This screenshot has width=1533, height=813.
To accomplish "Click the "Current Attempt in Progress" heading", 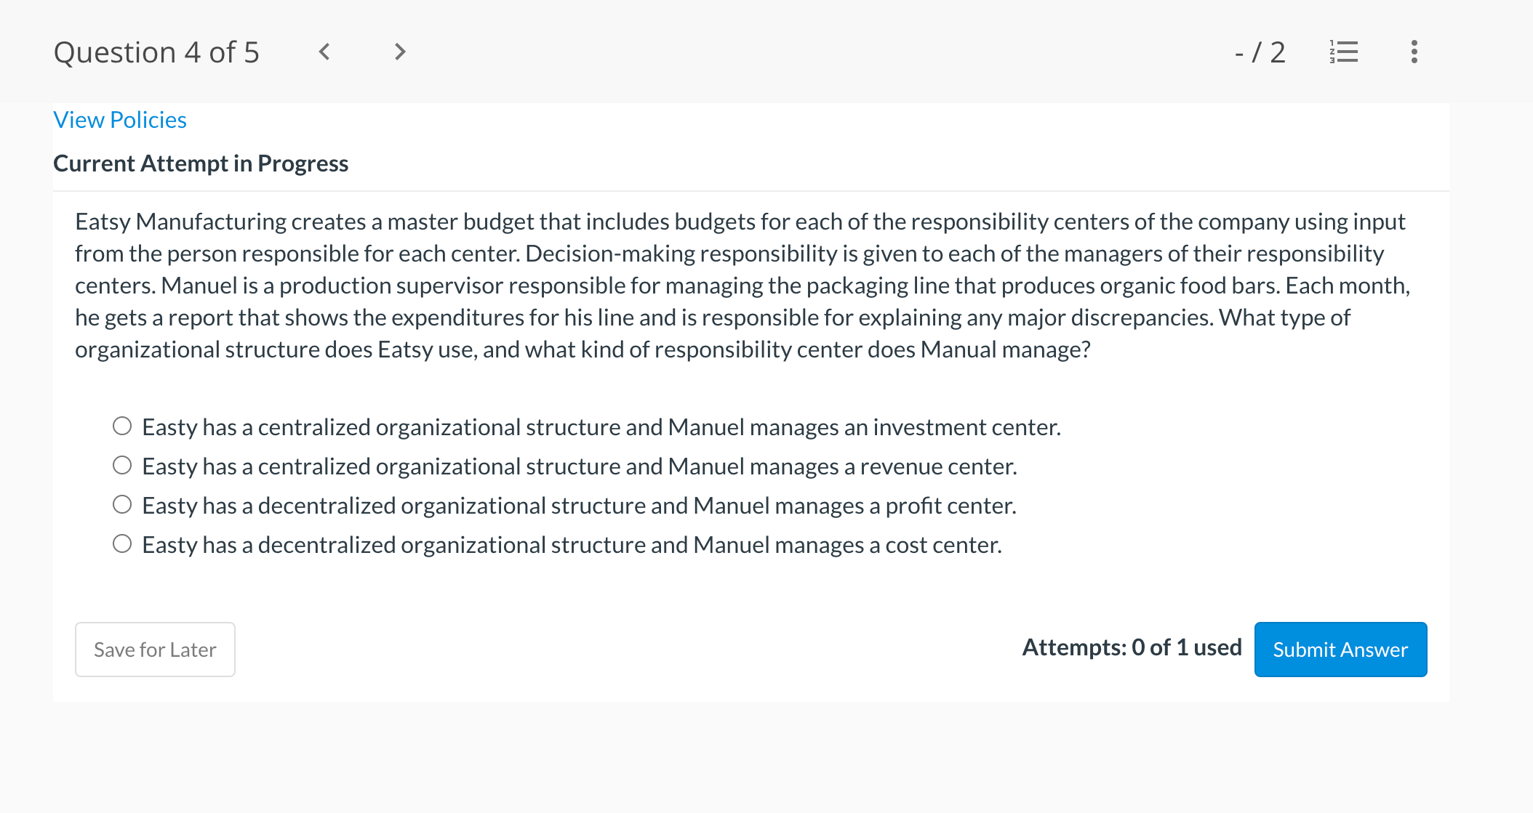I will point(201,163).
